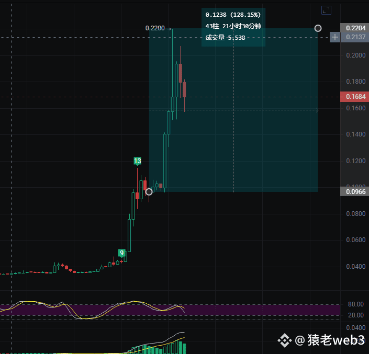Select the measurement start handle near 0.0966

tap(149, 192)
